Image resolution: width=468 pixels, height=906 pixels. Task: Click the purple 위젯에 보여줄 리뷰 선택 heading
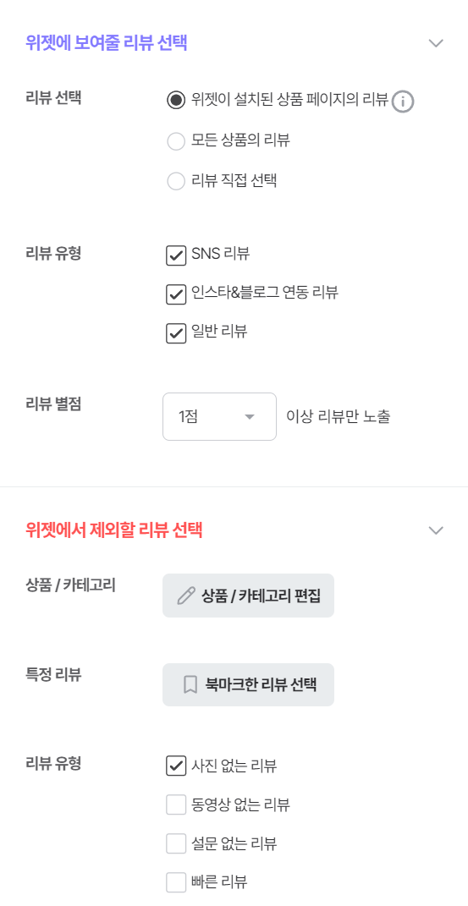click(x=107, y=43)
